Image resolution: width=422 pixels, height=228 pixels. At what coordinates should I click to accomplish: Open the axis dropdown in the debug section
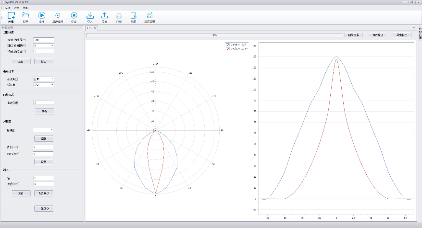click(x=43, y=178)
